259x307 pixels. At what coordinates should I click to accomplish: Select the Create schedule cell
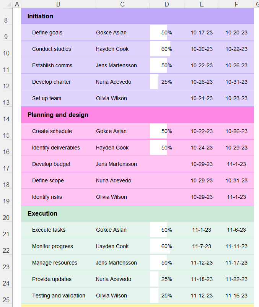click(x=58, y=131)
